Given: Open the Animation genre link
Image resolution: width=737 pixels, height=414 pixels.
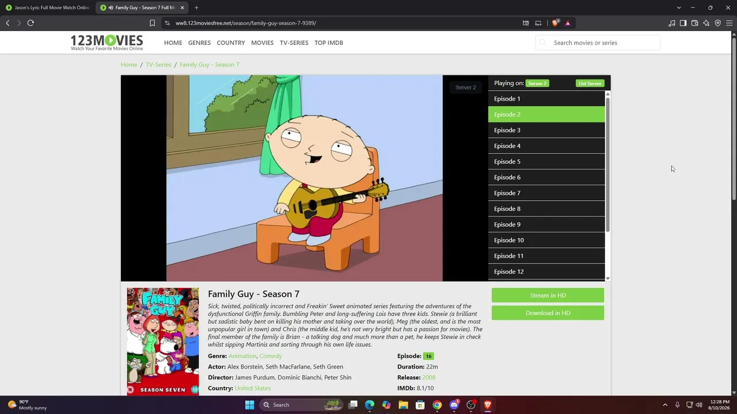Looking at the screenshot, I should pyautogui.click(x=242, y=356).
